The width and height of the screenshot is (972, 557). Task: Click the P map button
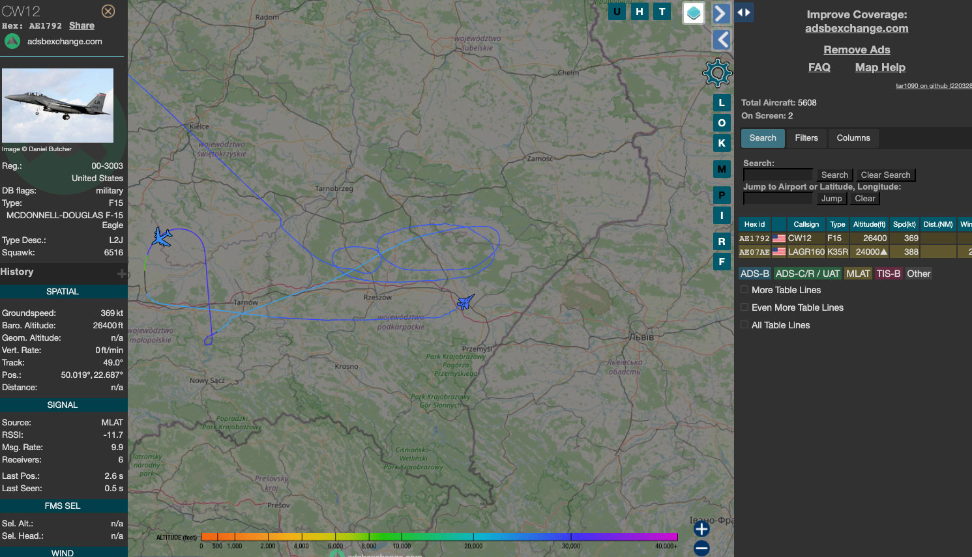point(722,195)
